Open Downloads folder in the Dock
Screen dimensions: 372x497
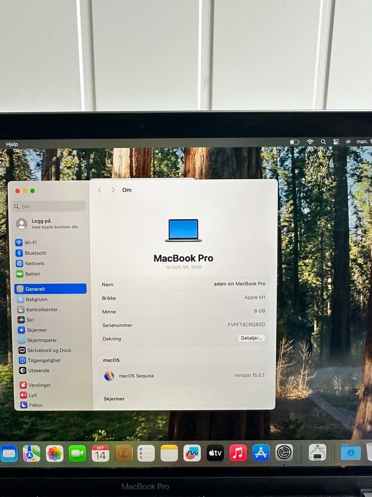click(x=351, y=453)
